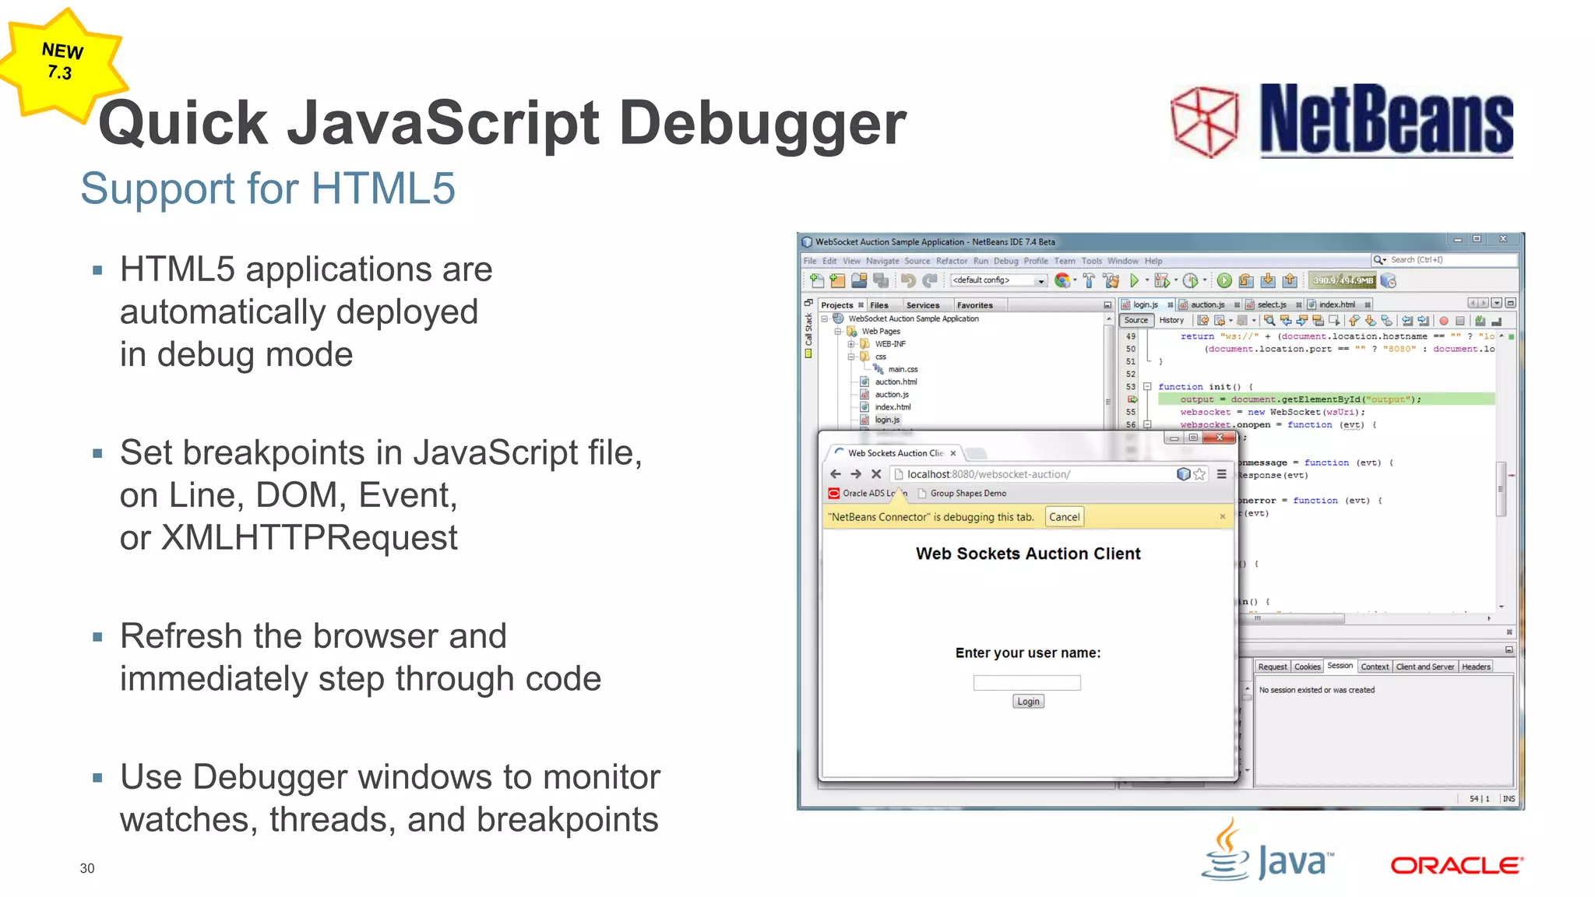
Task: Switch to the select.js editor tab
Action: pyautogui.click(x=1273, y=304)
